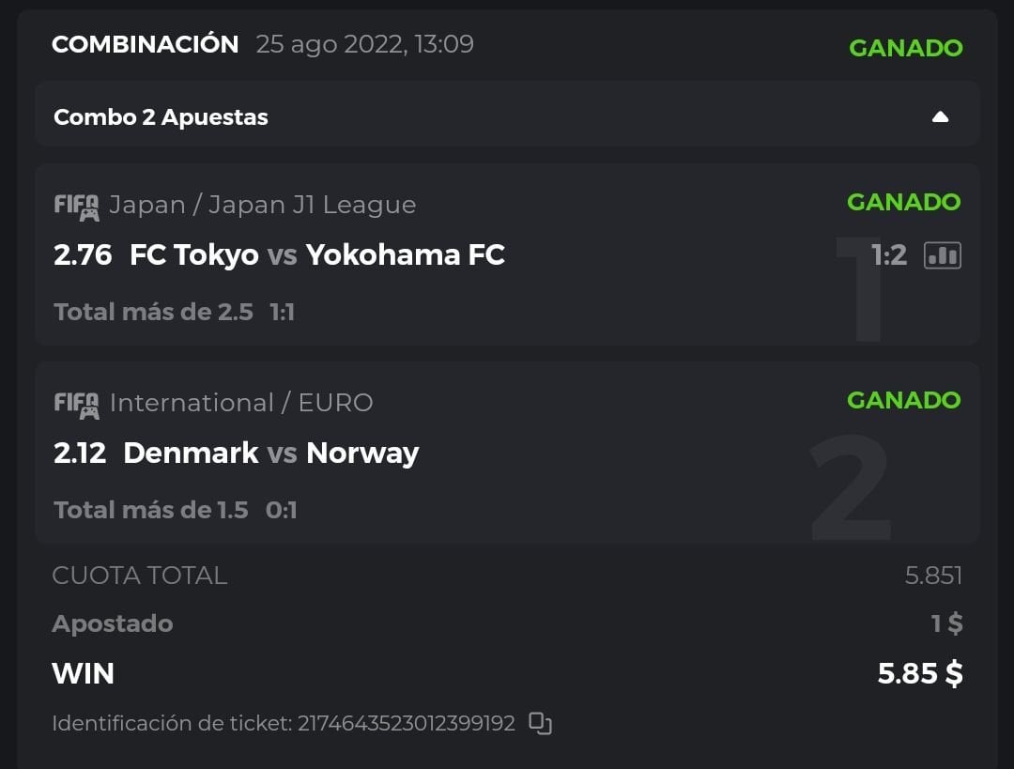The image size is (1014, 769).
Task: Open match statistics icon for FC Tokyo game
Action: 943,255
